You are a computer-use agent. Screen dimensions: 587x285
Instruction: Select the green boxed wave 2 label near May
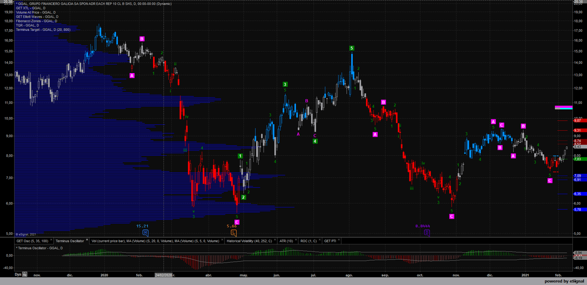coord(243,197)
